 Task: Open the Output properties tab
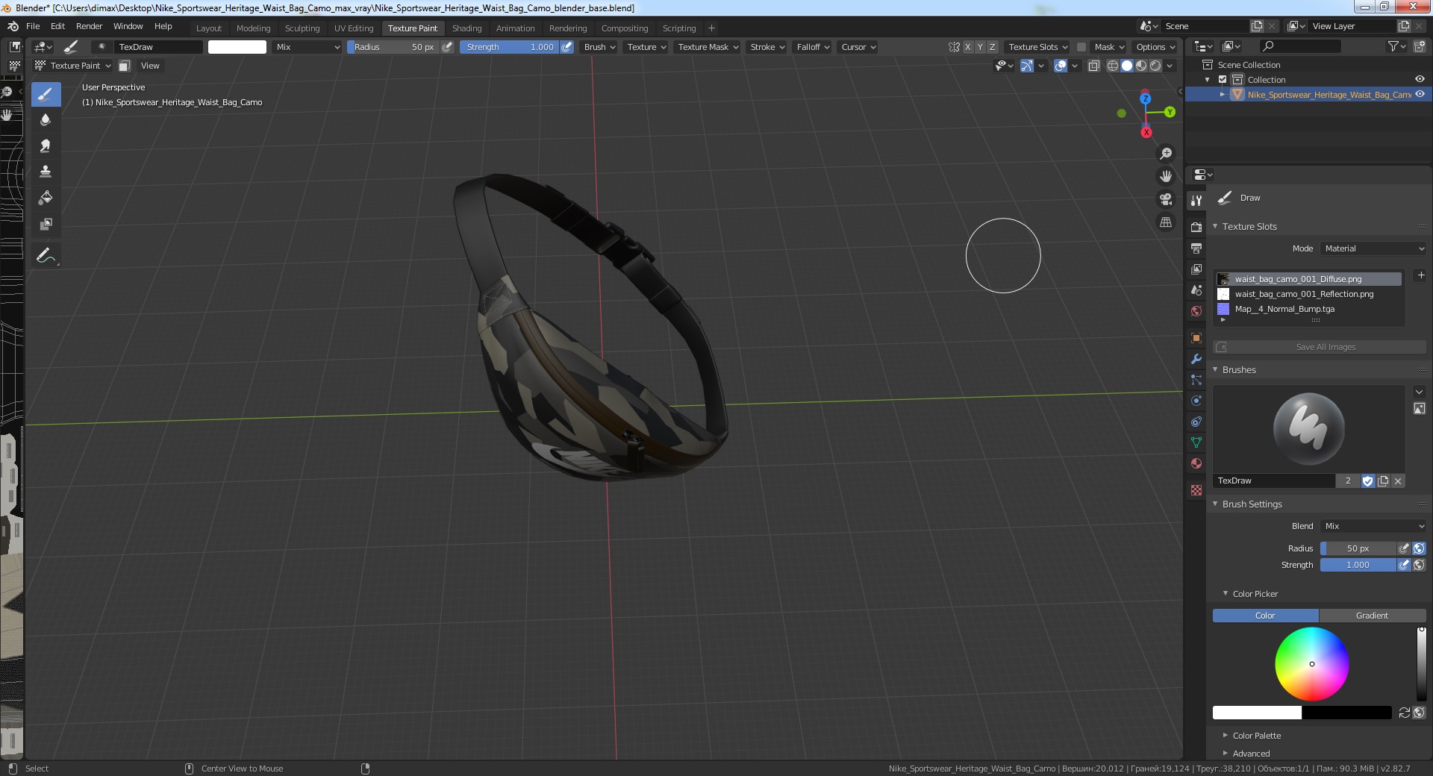pyautogui.click(x=1196, y=248)
